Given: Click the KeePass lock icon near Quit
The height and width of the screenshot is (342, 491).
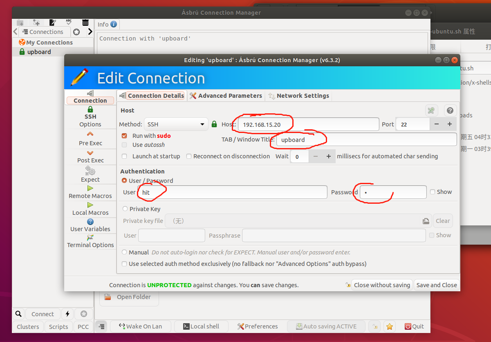Looking at the screenshot, I should (375, 326).
